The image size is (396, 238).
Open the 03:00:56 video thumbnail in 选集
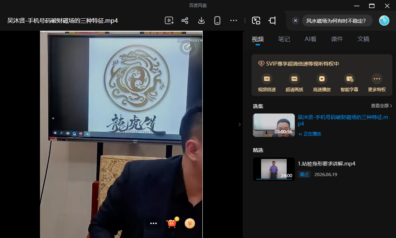click(x=274, y=125)
